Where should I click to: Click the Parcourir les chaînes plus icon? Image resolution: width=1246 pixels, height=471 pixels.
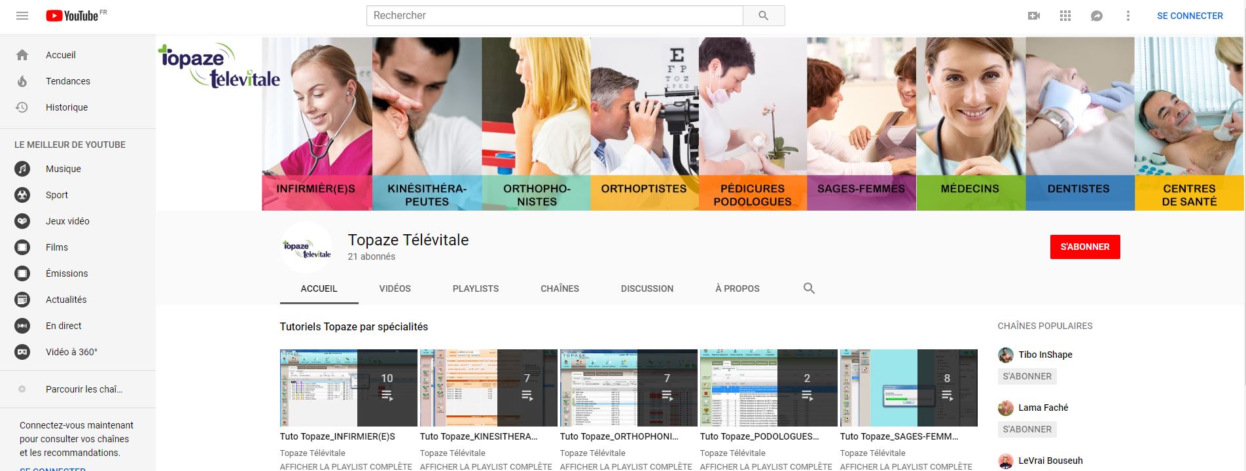(x=22, y=389)
